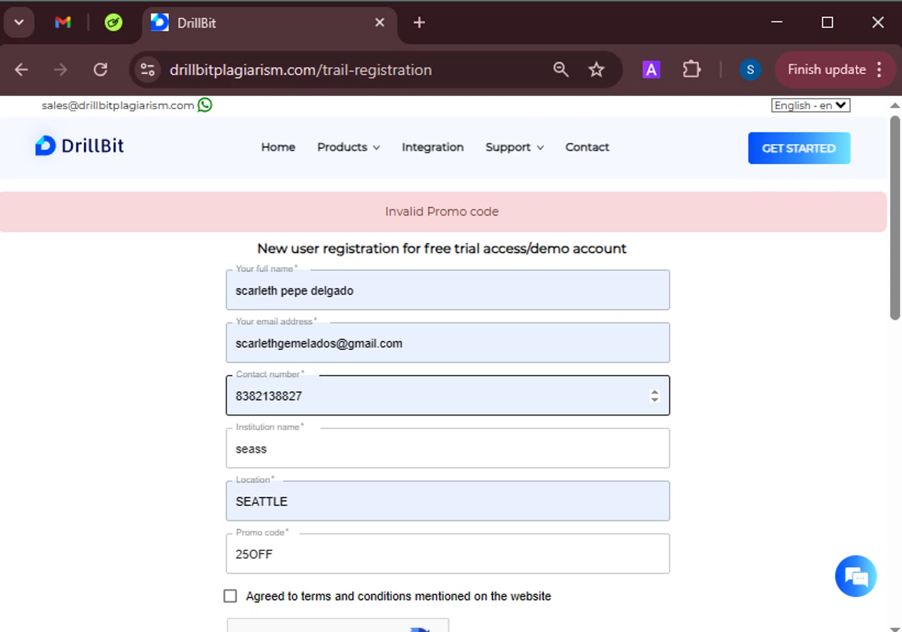Open the Integration menu item
The width and height of the screenshot is (902, 632).
432,147
